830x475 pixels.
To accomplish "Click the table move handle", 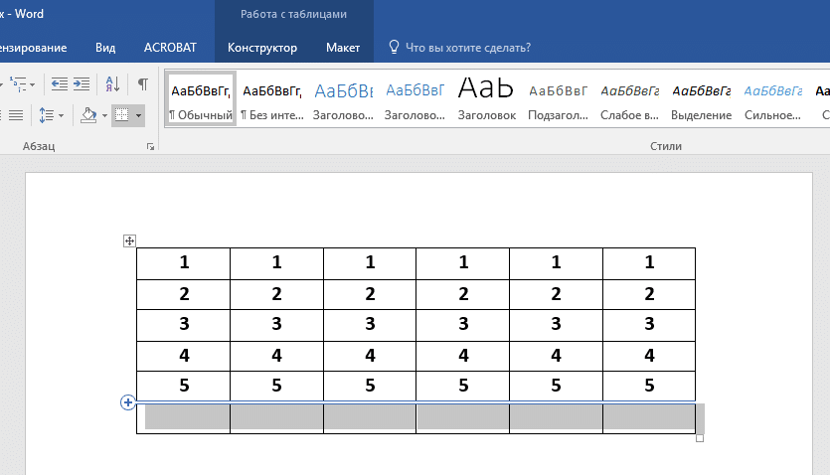I will tap(129, 240).
